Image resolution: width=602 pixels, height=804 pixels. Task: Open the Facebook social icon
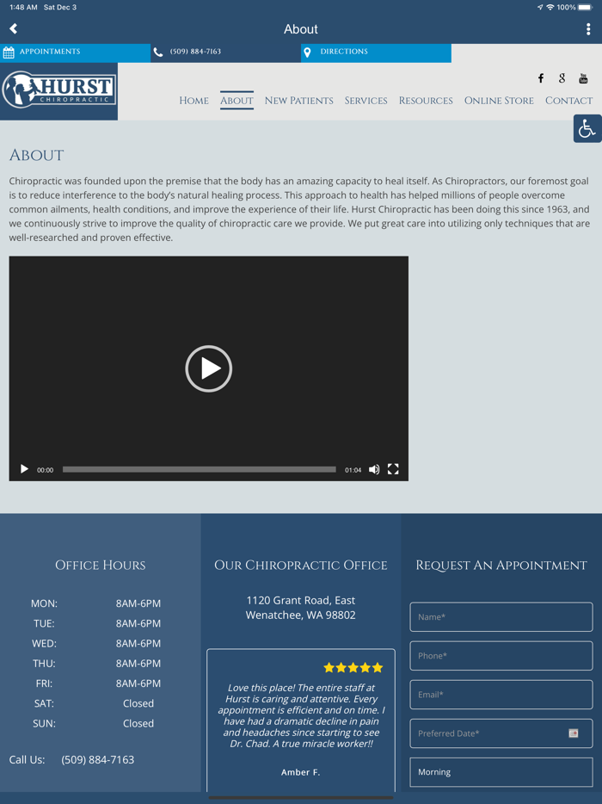[541, 78]
